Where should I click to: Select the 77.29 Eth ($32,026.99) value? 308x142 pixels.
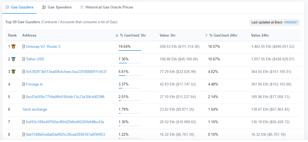click(178, 72)
